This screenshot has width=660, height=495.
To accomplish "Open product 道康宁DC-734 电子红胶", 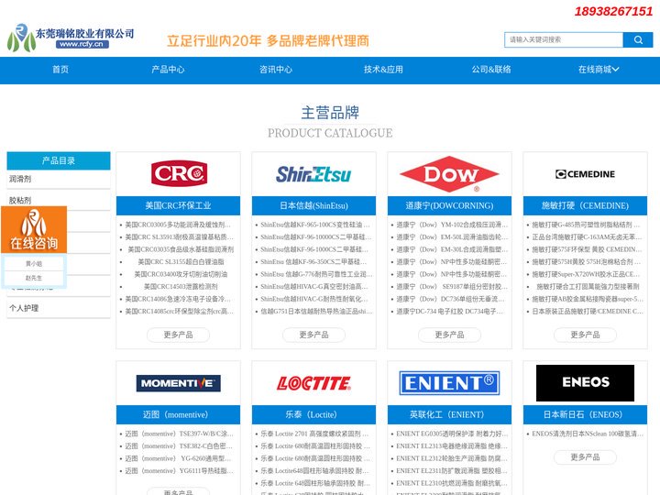I will (449, 312).
